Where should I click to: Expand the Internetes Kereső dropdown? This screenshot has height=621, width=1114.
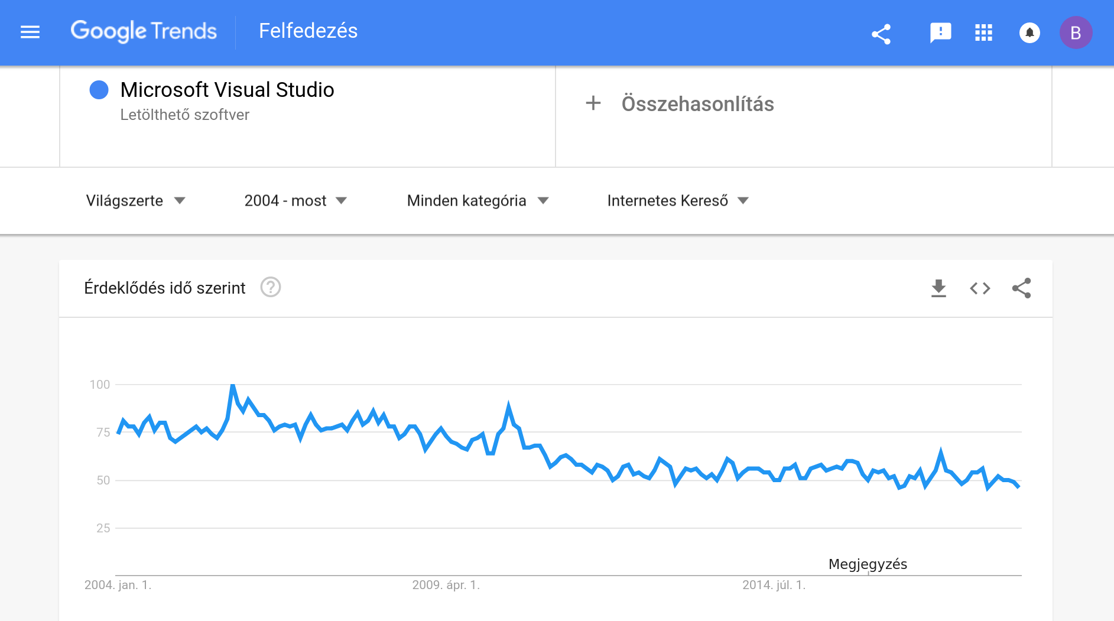678,201
